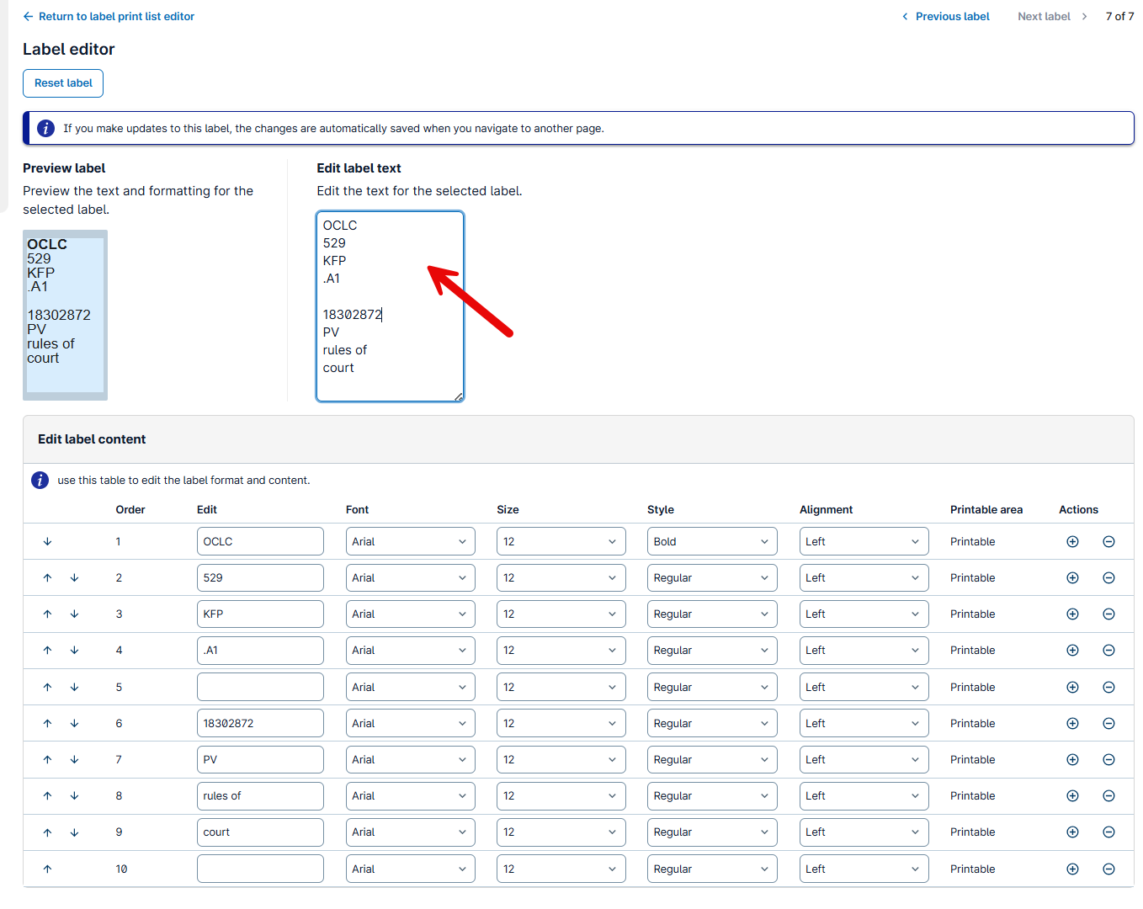This screenshot has width=1143, height=909.
Task: Expand Size dropdown for row 4
Action: coord(561,651)
